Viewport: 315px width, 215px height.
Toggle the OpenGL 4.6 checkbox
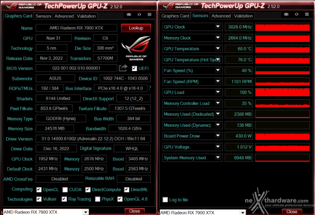(120, 199)
